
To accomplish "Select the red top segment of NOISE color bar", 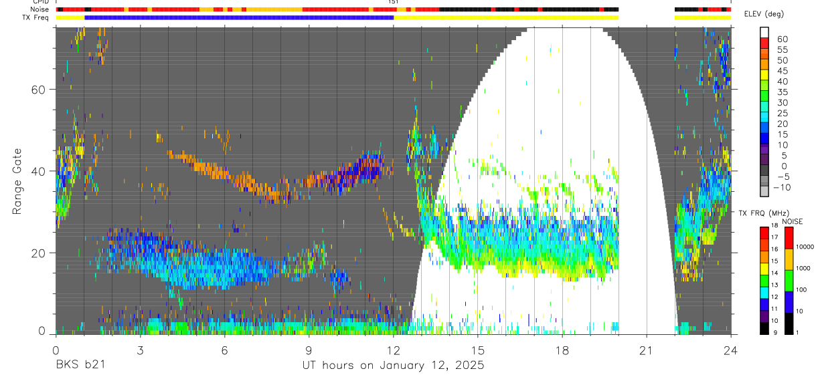I will (789, 239).
